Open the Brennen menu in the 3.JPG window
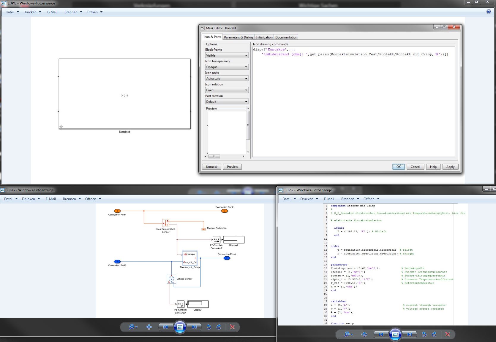Screen dimensions: 496x342 [348, 199]
